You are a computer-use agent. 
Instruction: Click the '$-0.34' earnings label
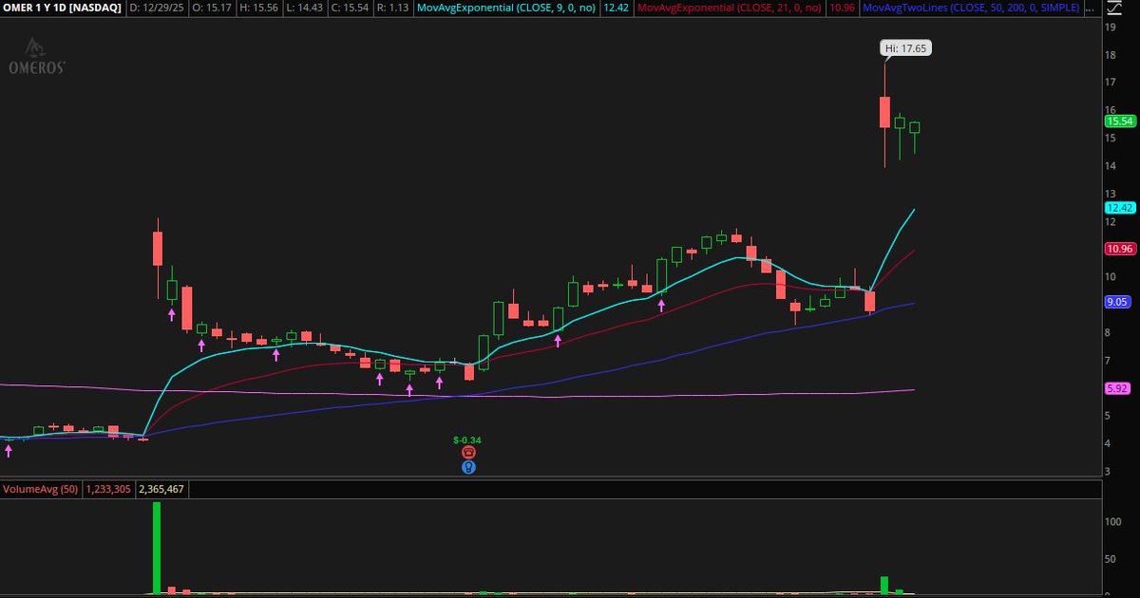click(466, 439)
